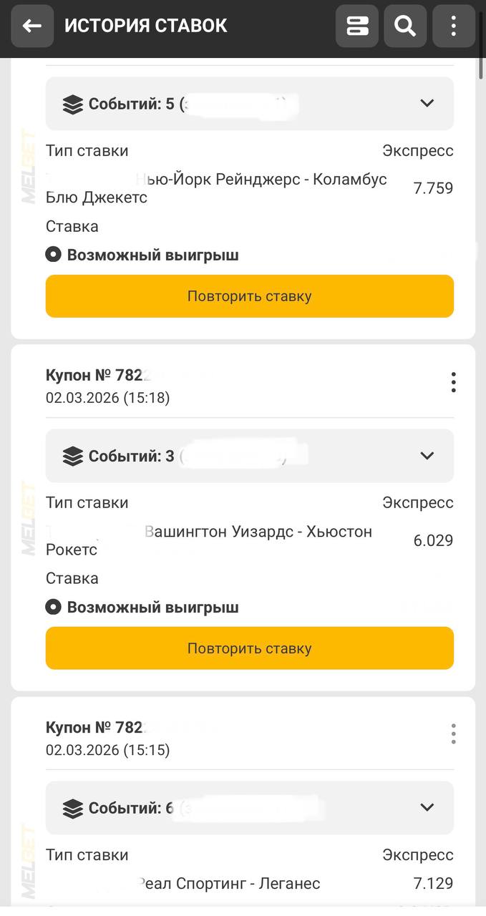Click layers icon beside Событий: 5
The width and height of the screenshot is (486, 916).
(73, 104)
